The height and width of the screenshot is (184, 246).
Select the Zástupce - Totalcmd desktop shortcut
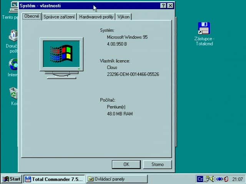coord(204,34)
